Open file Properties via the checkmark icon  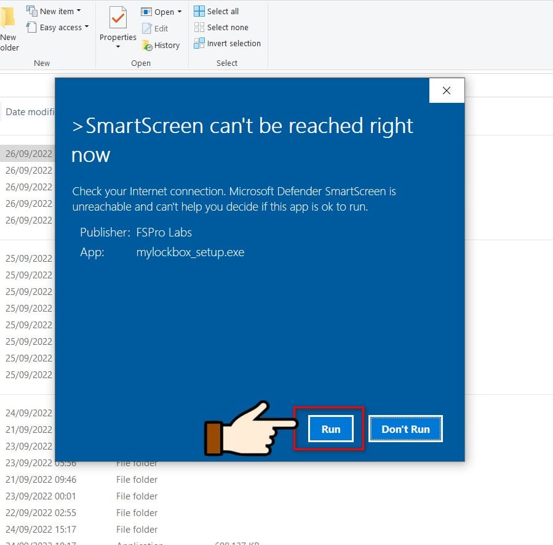coord(117,18)
